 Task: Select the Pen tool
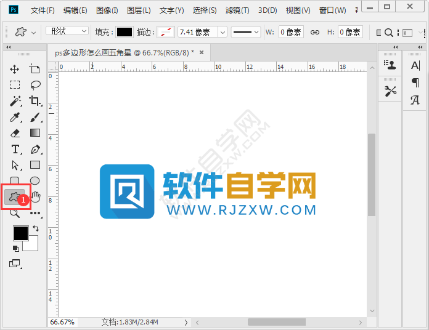tap(35, 150)
